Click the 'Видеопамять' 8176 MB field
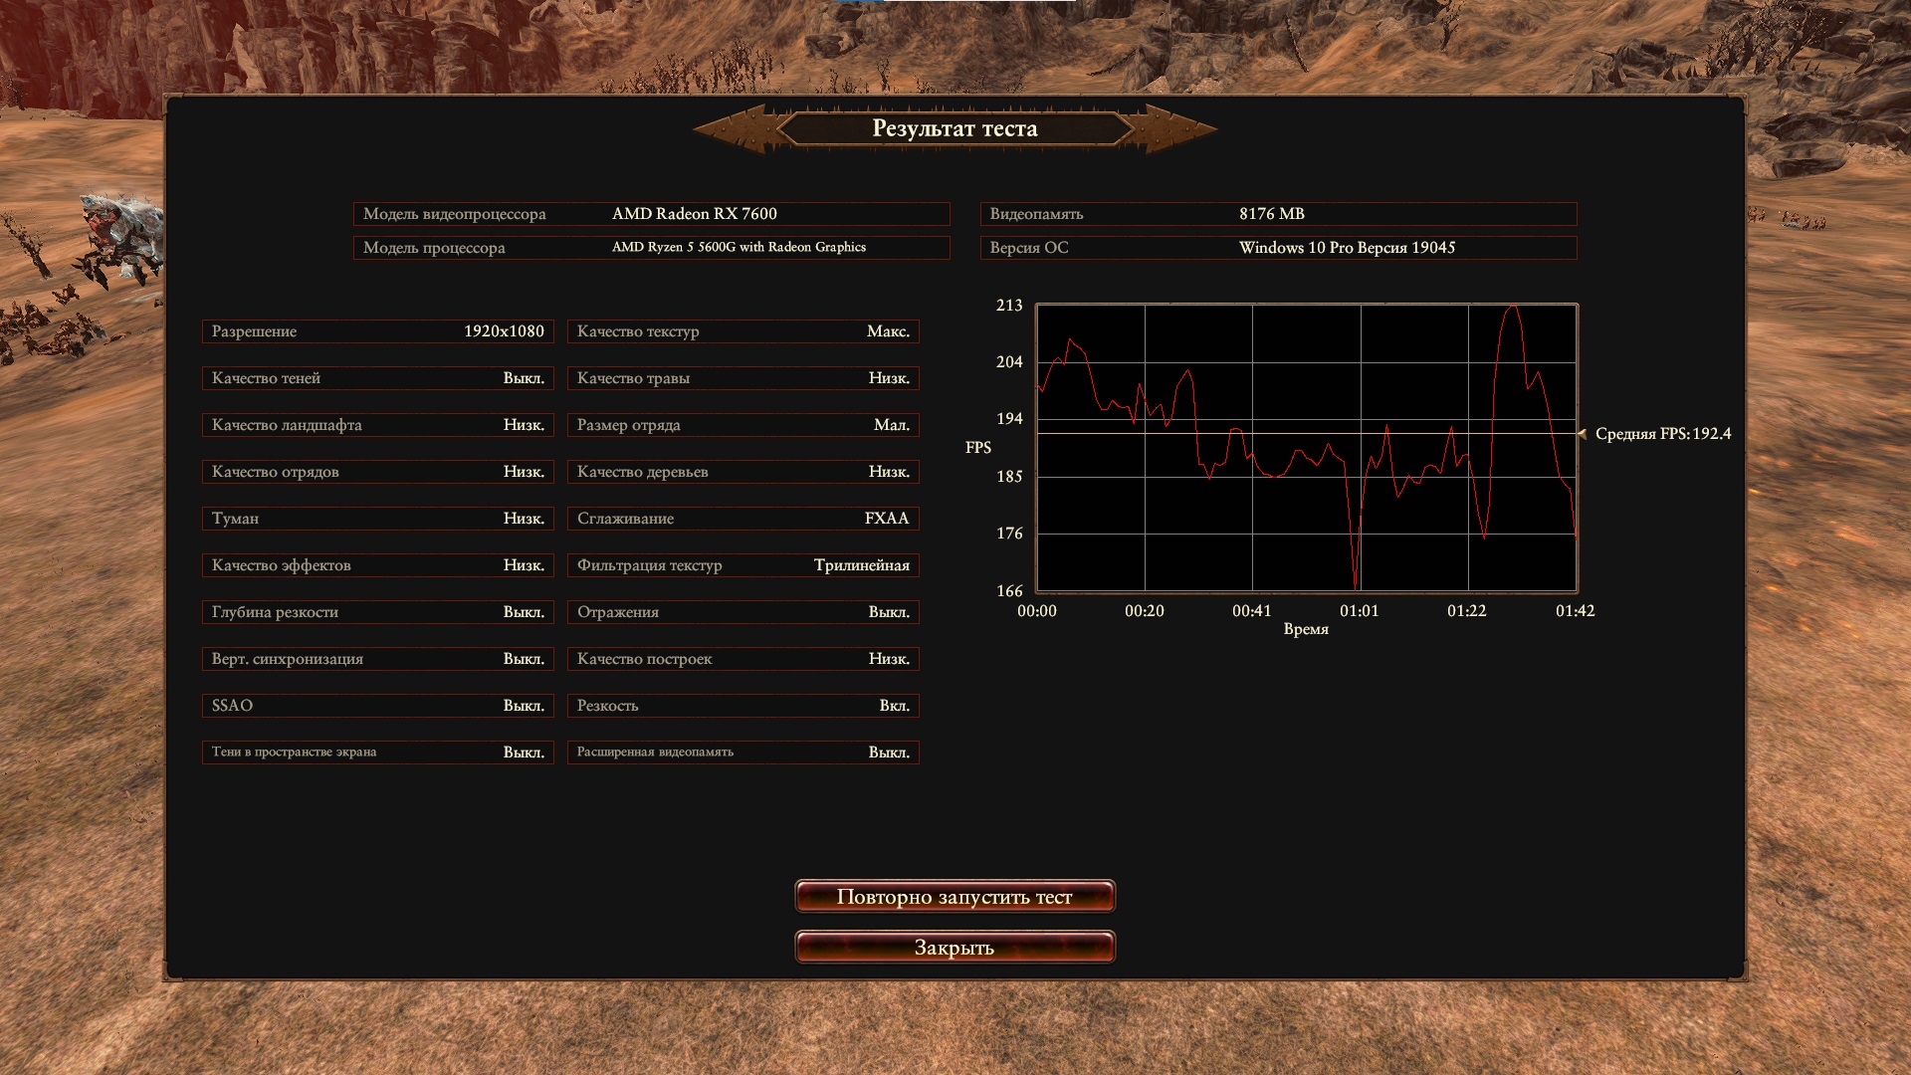Screen dimensions: 1911x1075 (1278, 214)
